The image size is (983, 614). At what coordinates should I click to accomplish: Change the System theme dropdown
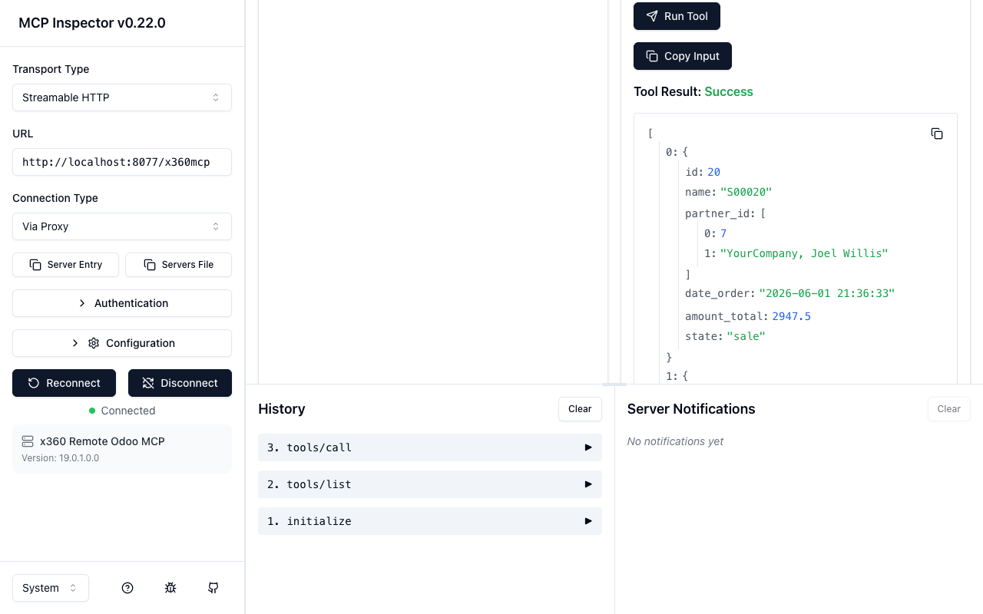pyautogui.click(x=51, y=588)
